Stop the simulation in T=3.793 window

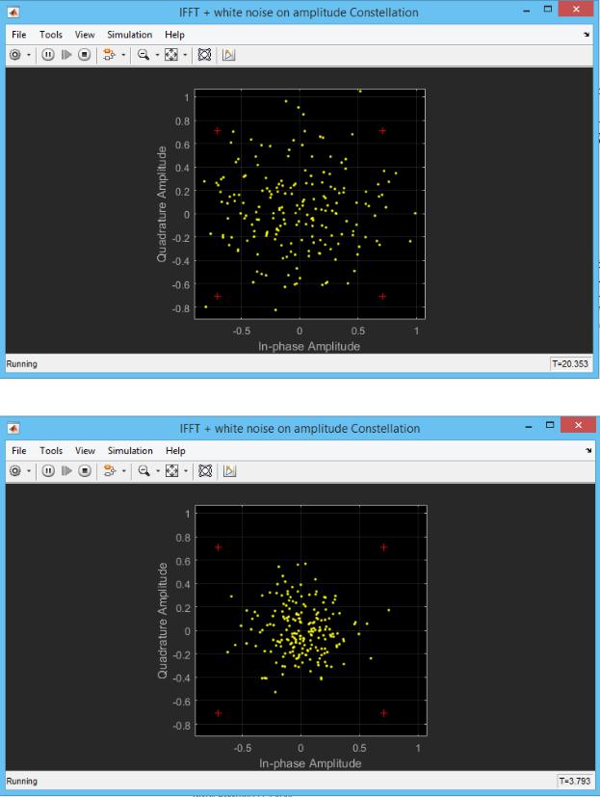tap(85, 471)
